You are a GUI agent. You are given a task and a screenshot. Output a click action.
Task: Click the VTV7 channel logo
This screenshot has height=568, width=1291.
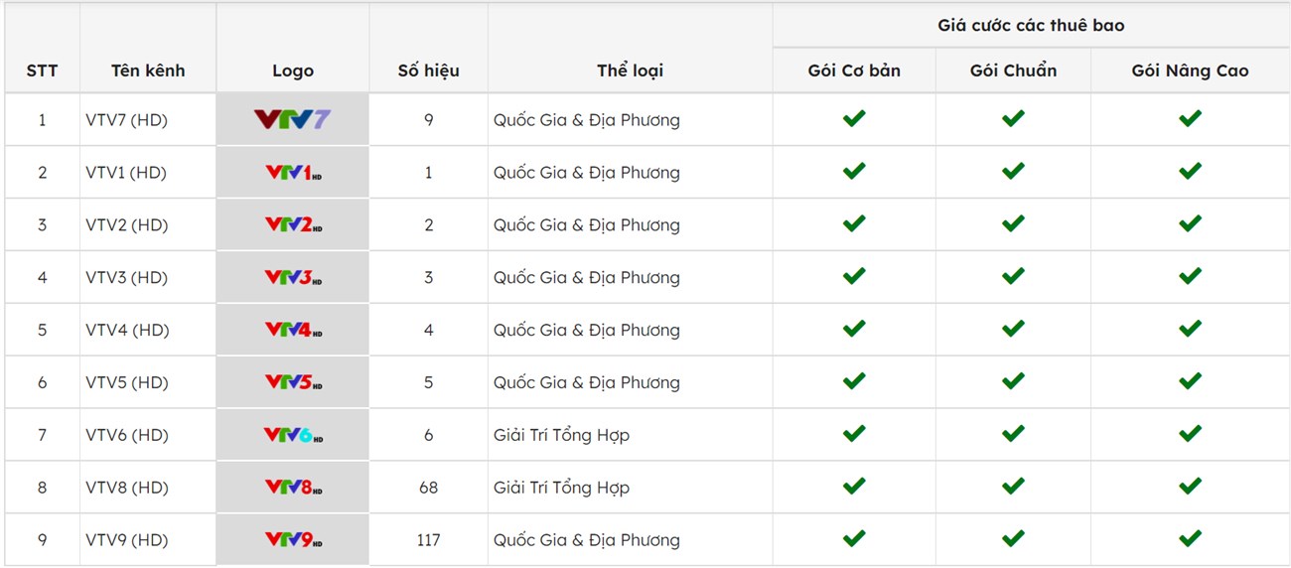tap(292, 120)
